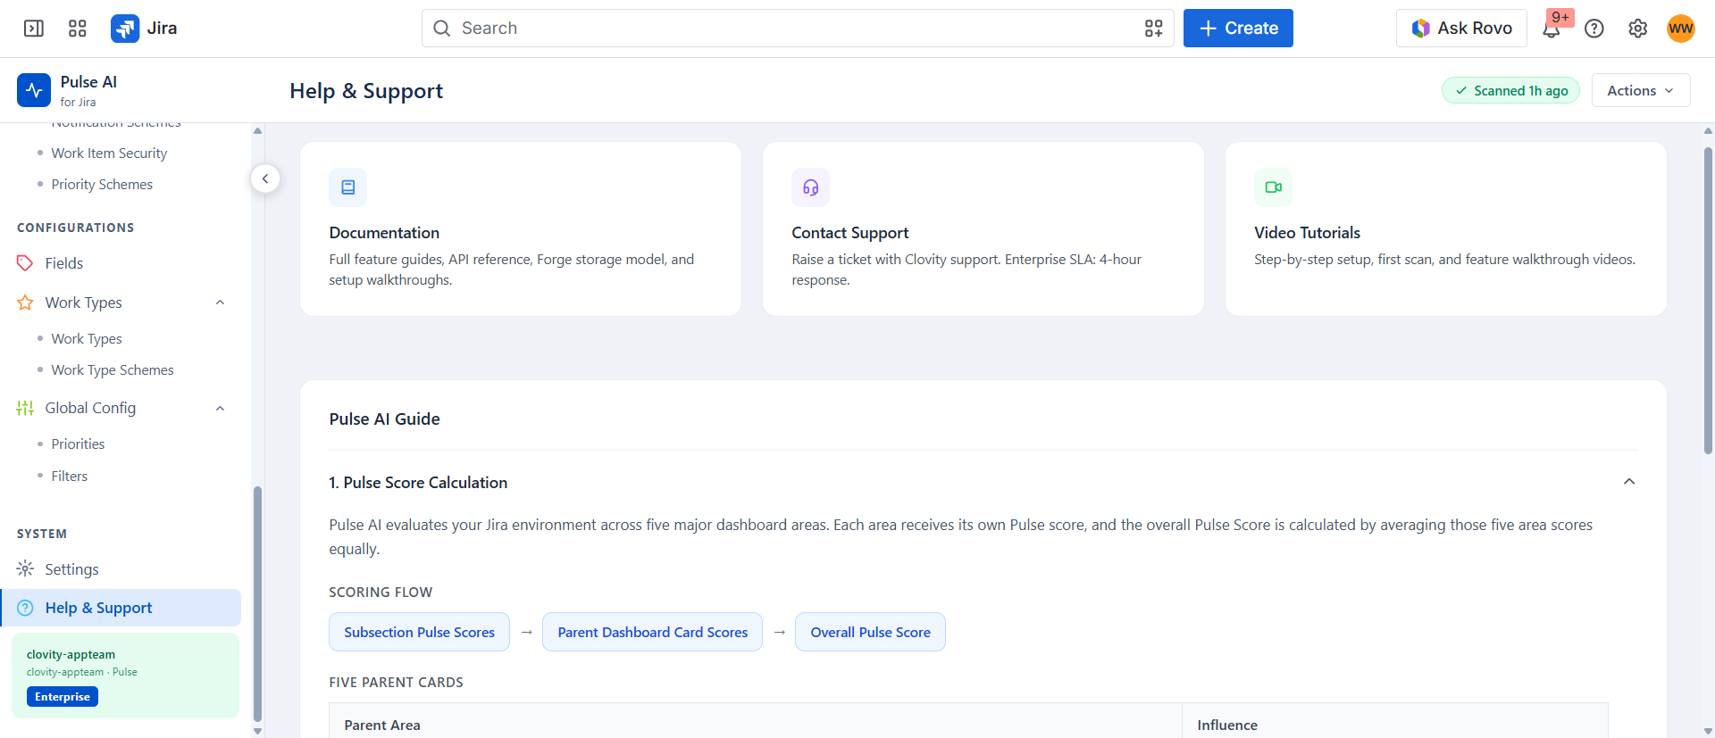Click the CONFIGURATIONS section label
1715x738 pixels.
point(76,228)
